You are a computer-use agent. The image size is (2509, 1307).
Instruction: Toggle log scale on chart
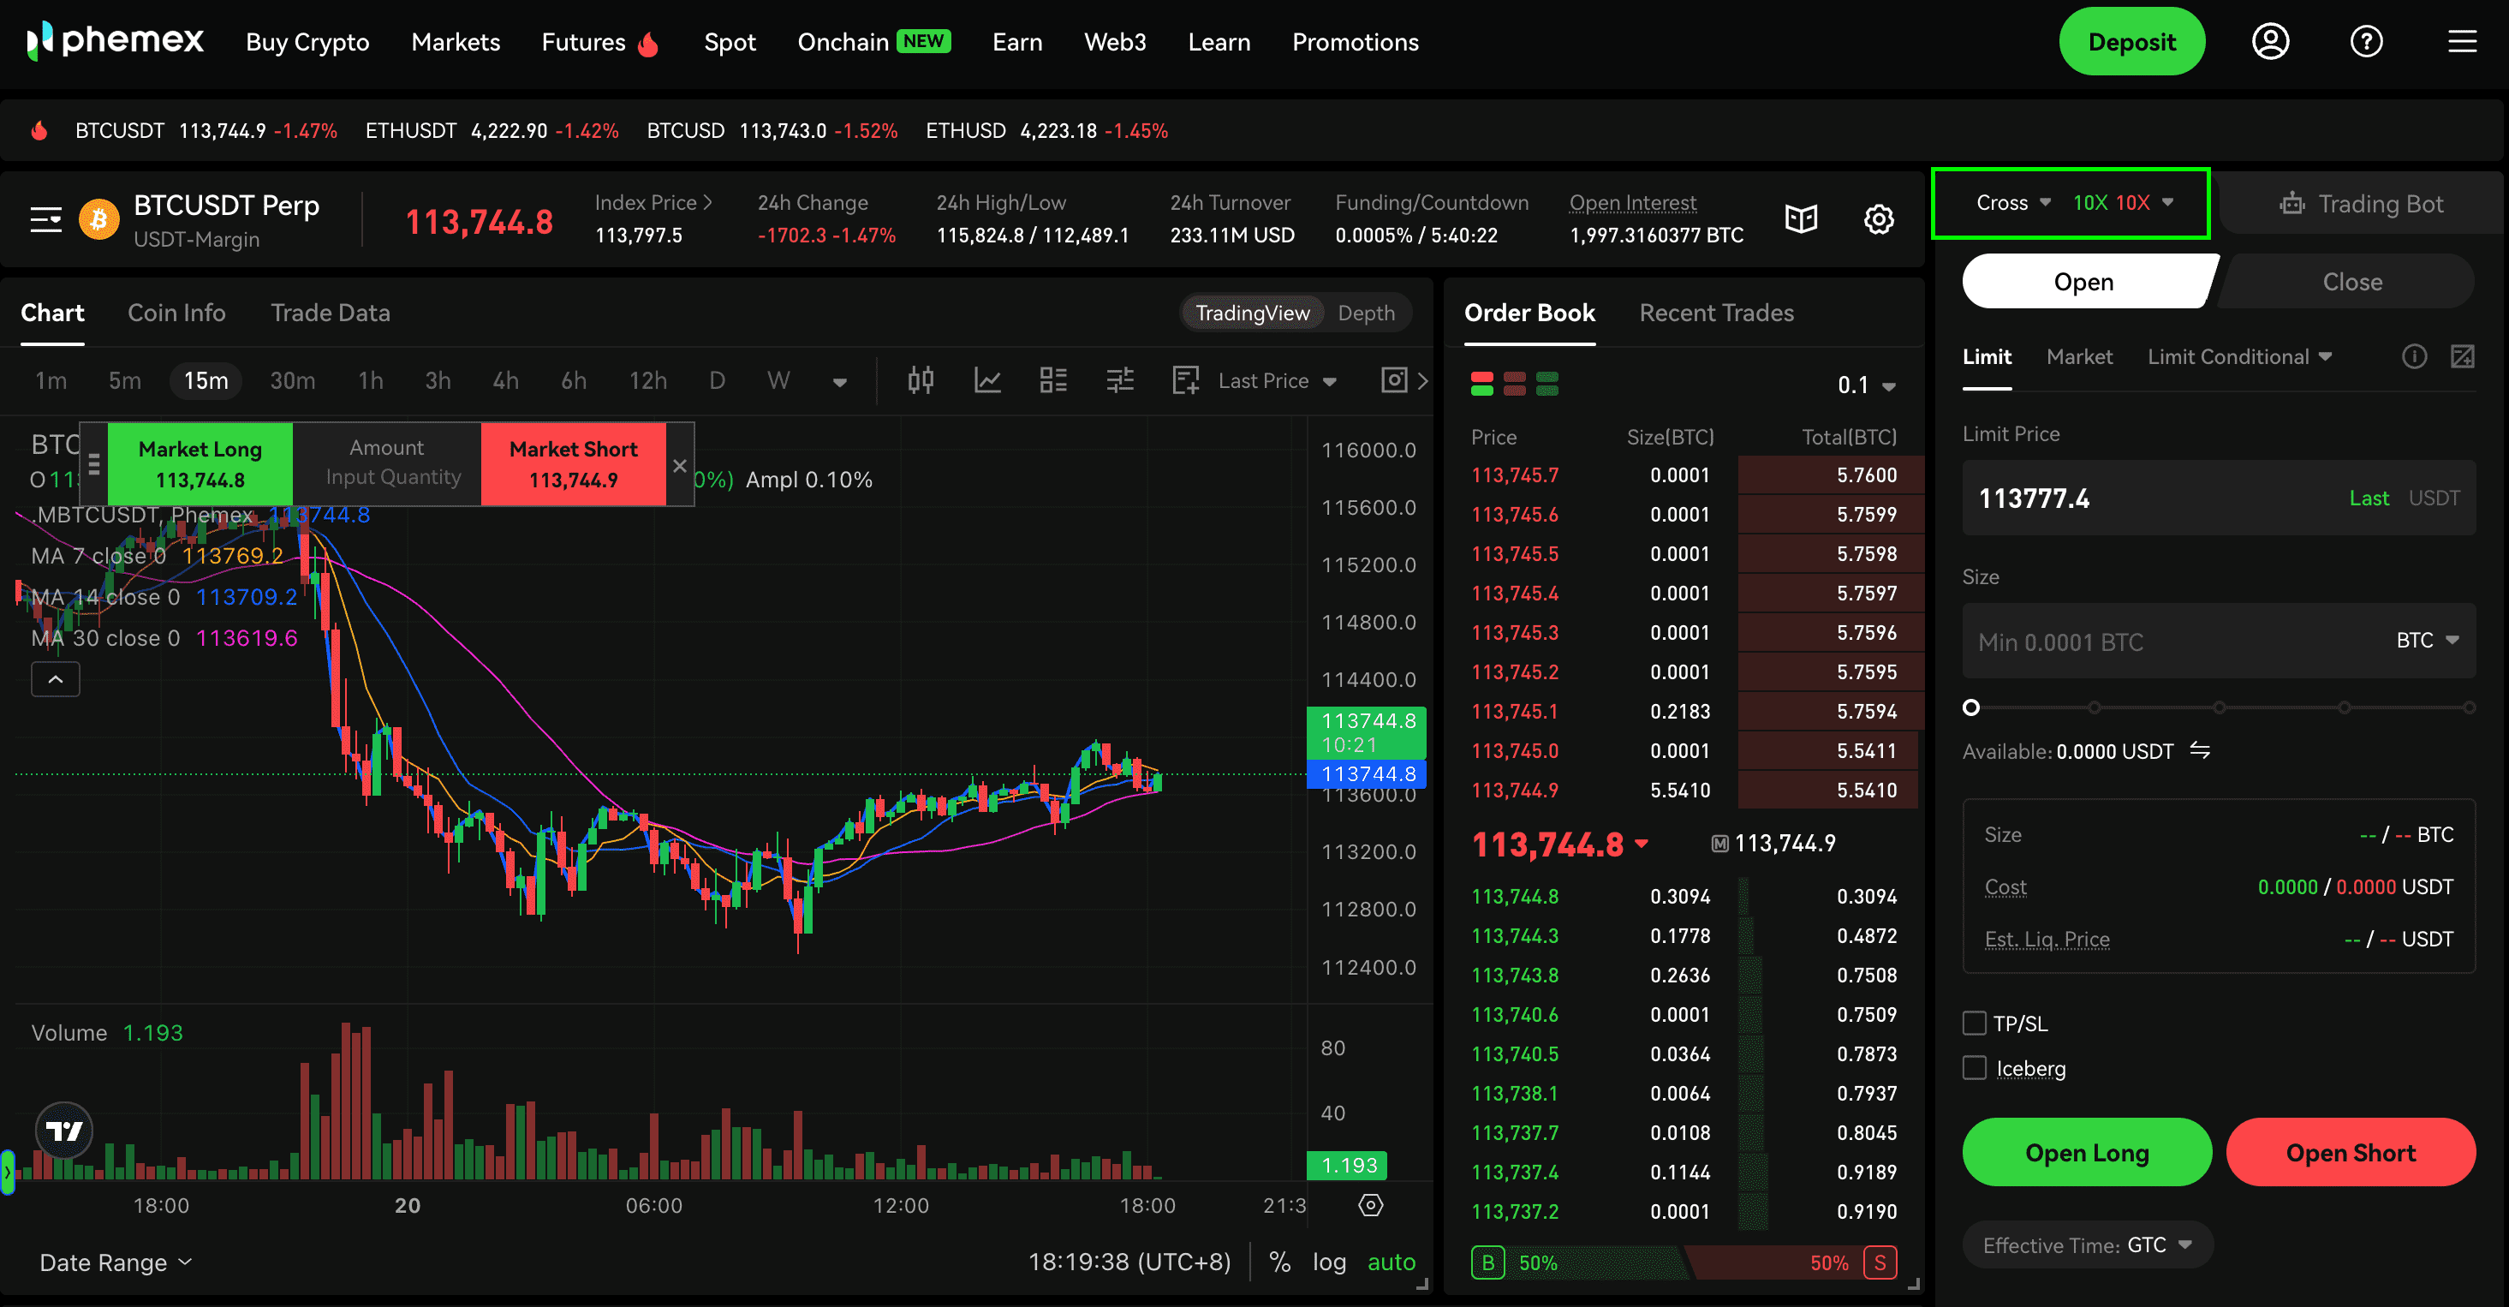click(x=1328, y=1262)
